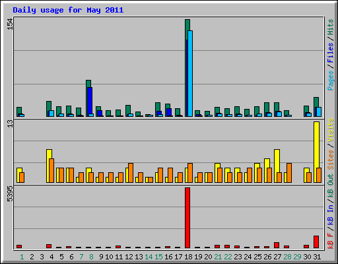338x264 pixels.
Task: Select the green 'Hits' legend label
Action: pos(330,27)
